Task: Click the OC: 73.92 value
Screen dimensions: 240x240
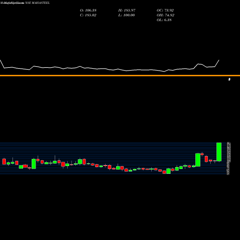Action: click(165, 11)
